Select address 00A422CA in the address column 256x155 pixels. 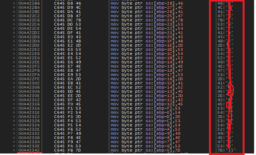click(29, 24)
